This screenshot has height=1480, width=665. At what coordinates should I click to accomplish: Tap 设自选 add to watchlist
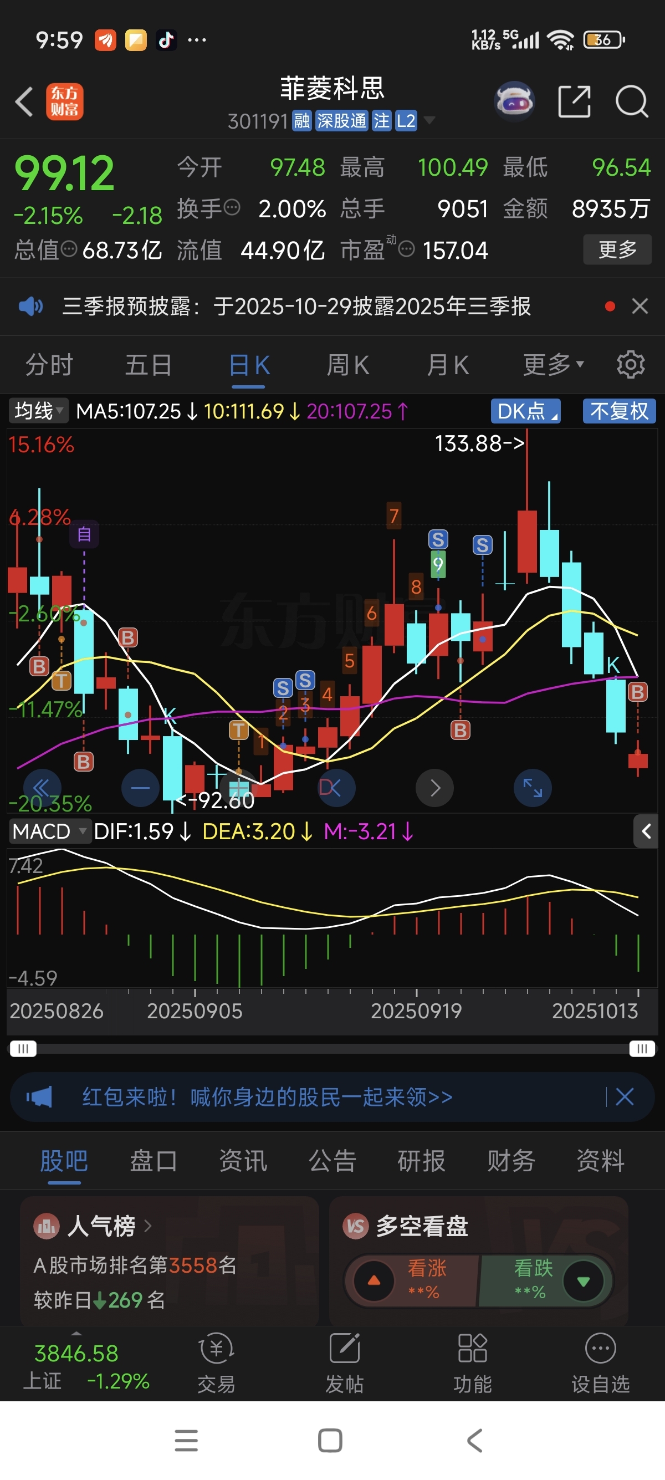coord(601,1364)
